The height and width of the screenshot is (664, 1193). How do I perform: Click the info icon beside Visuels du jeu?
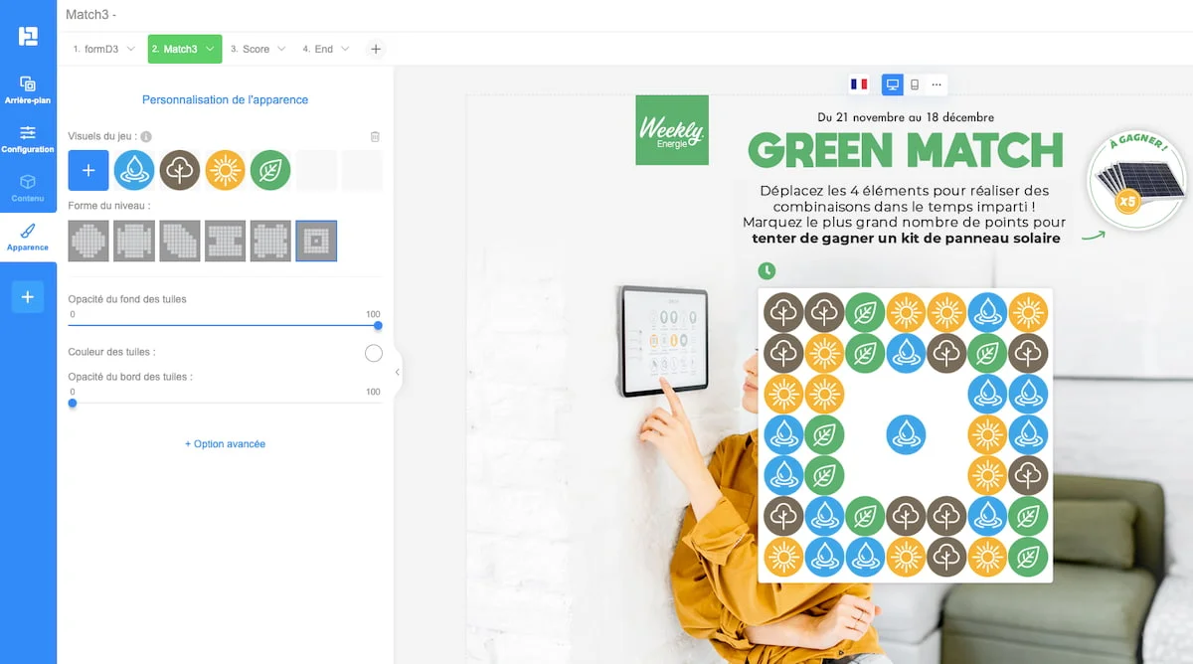click(x=146, y=136)
